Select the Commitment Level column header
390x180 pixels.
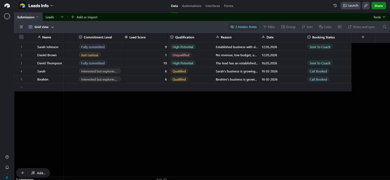[100, 37]
